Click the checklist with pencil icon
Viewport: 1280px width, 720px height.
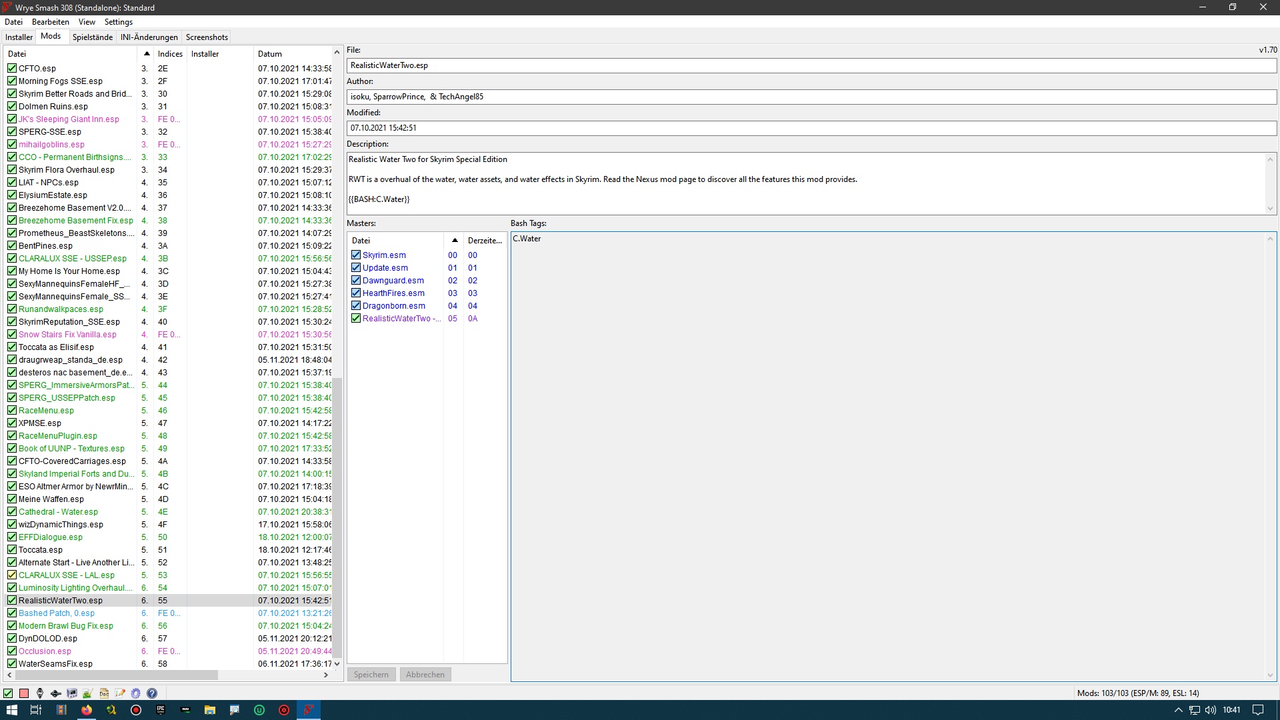point(120,693)
